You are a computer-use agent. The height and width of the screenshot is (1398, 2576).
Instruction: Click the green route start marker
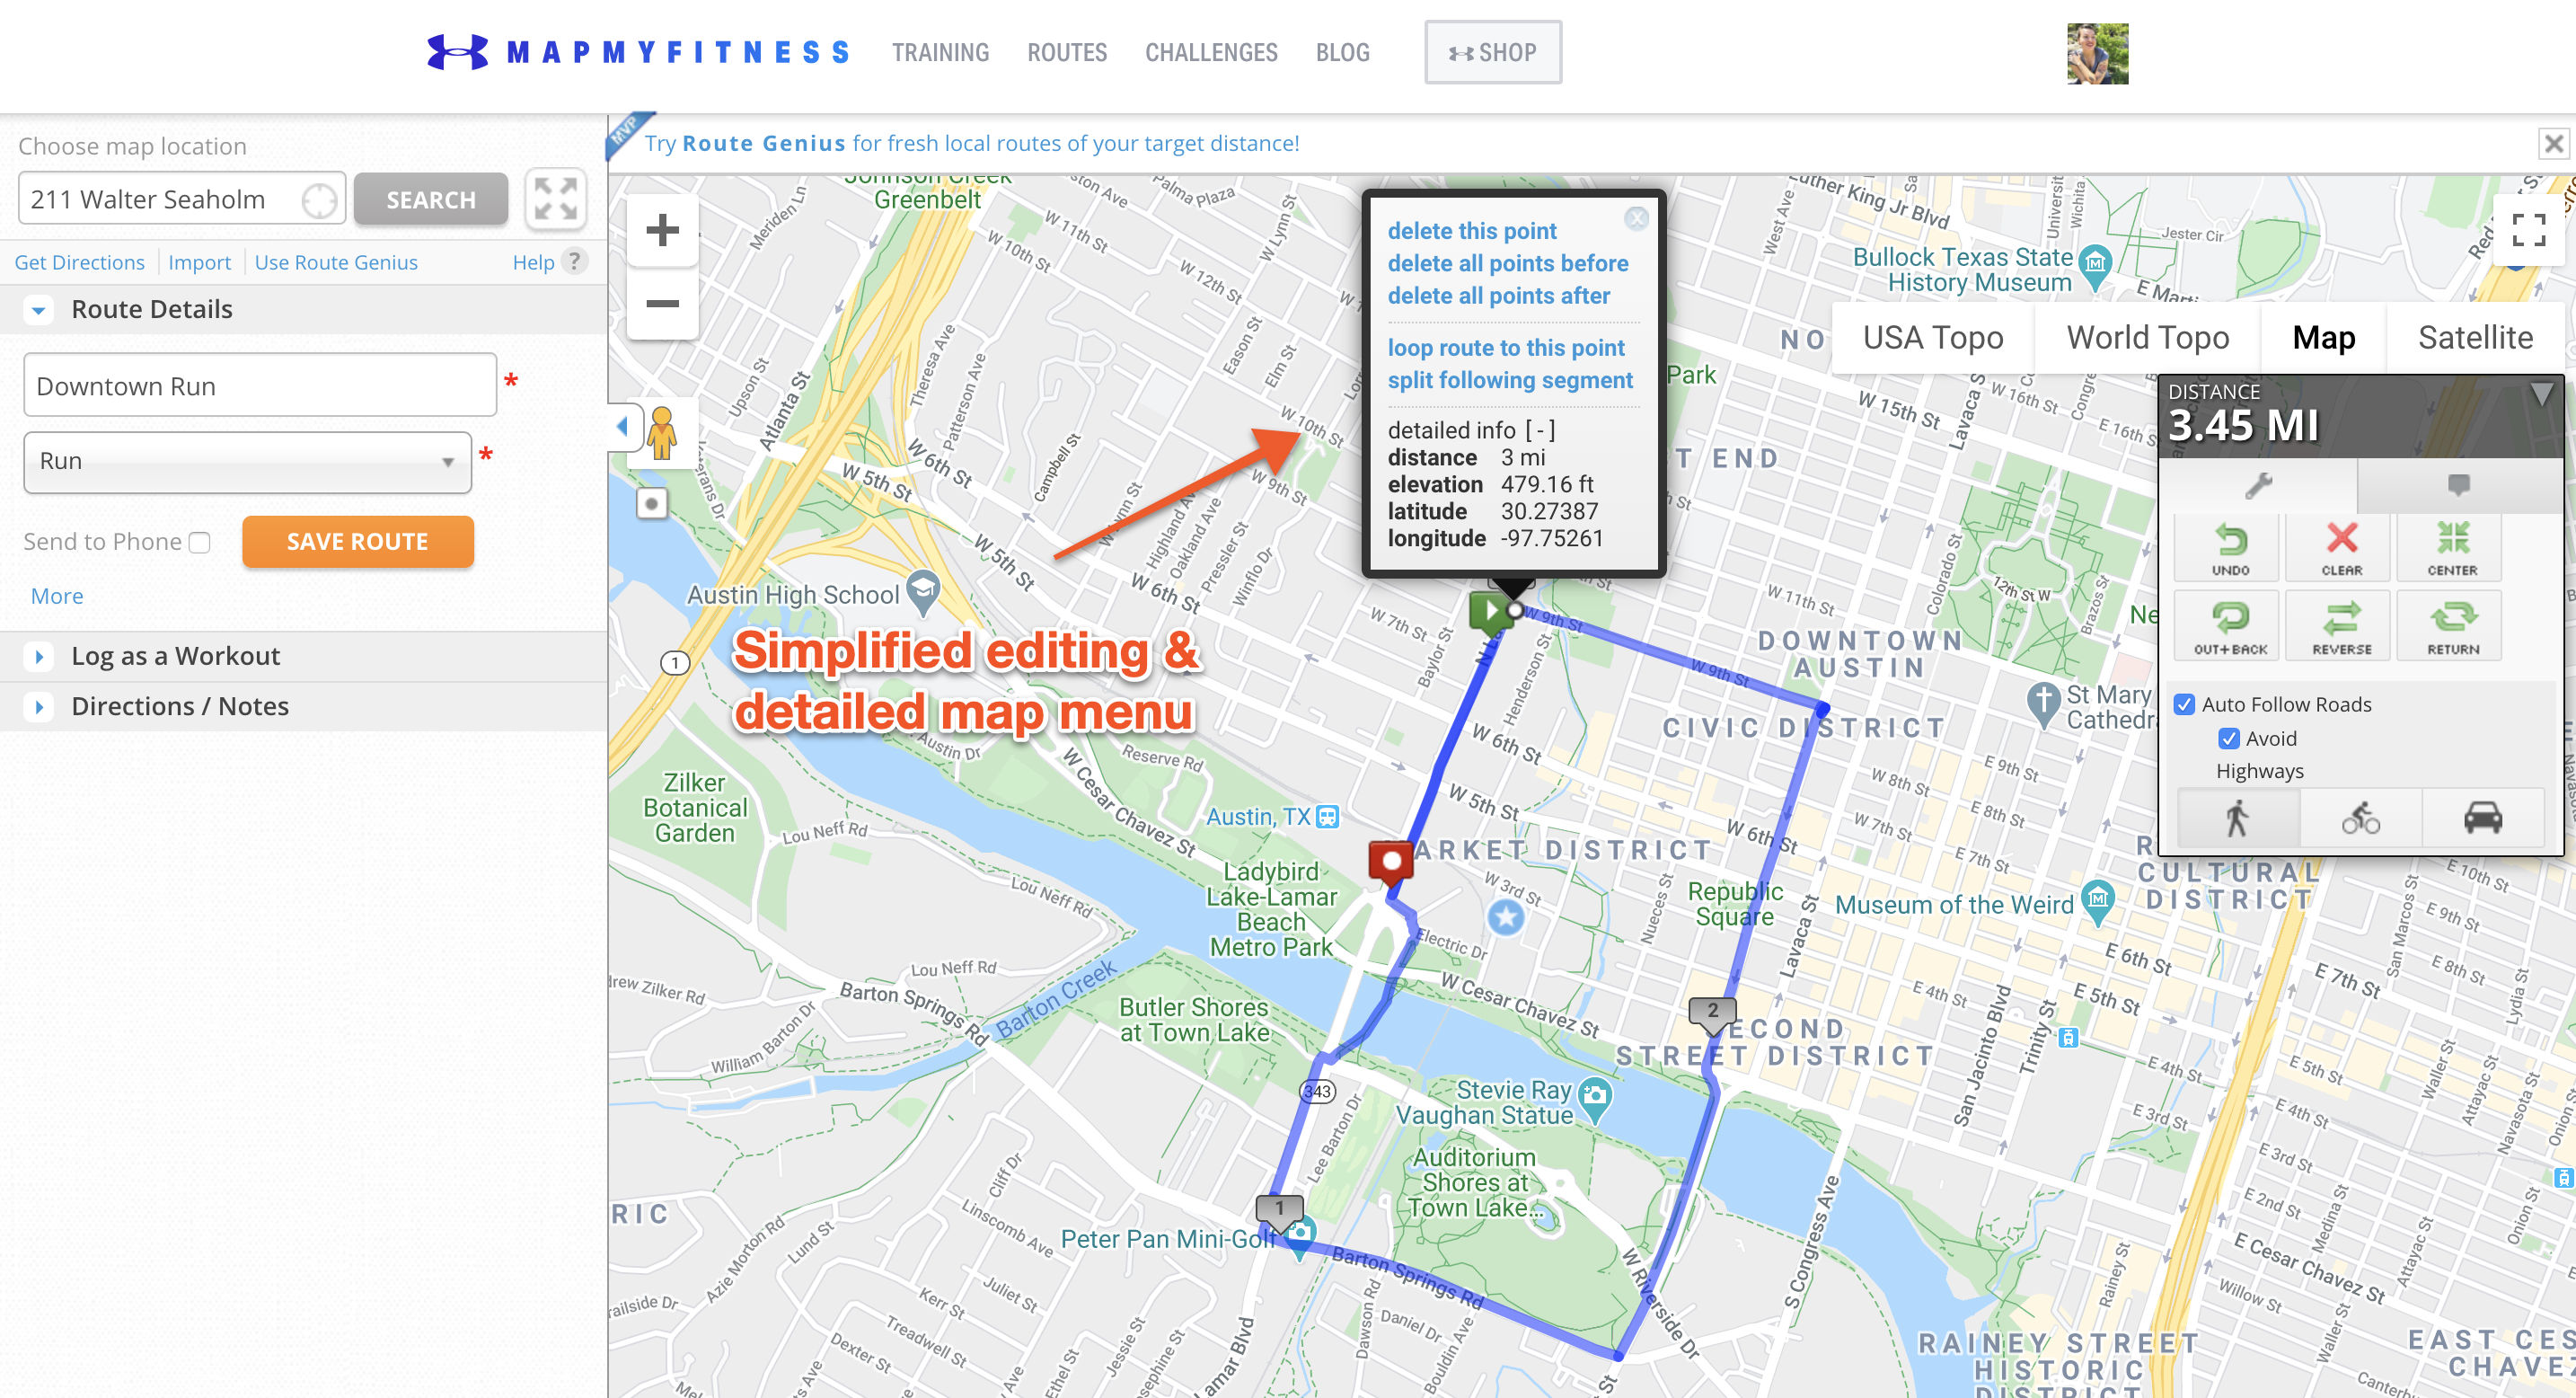point(1490,611)
